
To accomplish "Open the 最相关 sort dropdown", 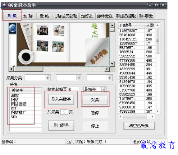I will pos(104,90).
